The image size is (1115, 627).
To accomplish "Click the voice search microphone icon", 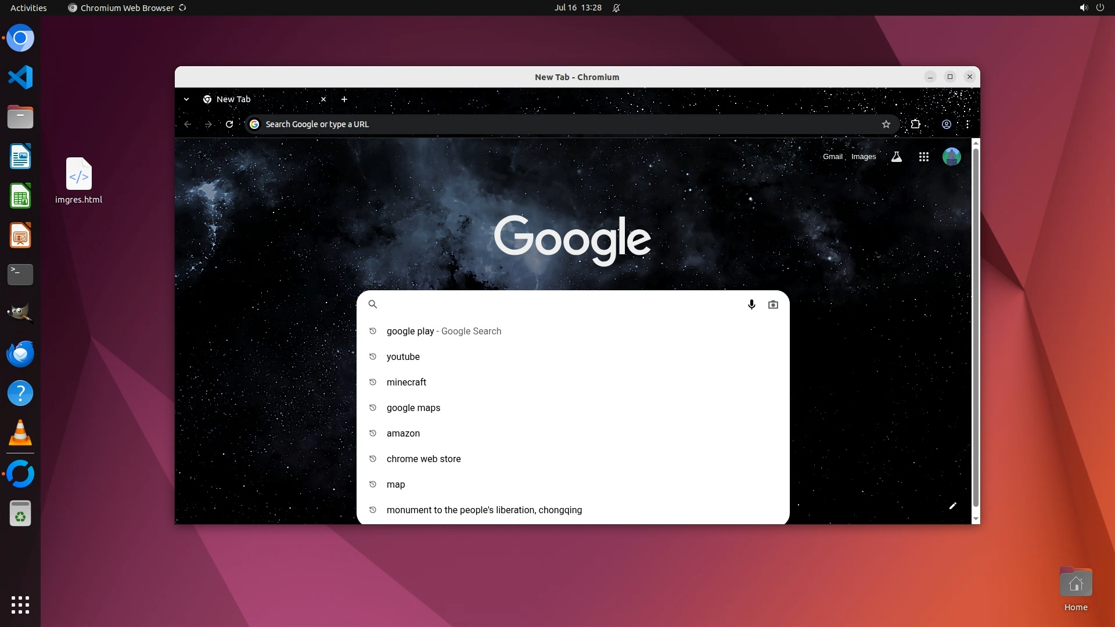I will (751, 304).
